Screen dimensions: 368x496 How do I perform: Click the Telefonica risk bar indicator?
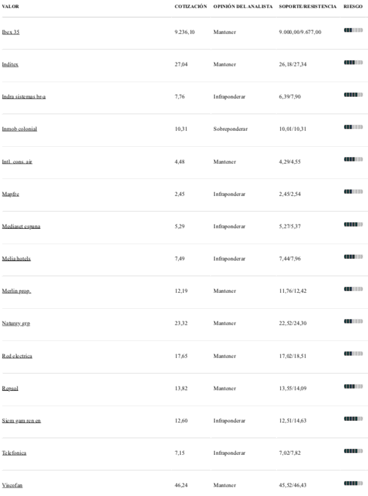(353, 451)
